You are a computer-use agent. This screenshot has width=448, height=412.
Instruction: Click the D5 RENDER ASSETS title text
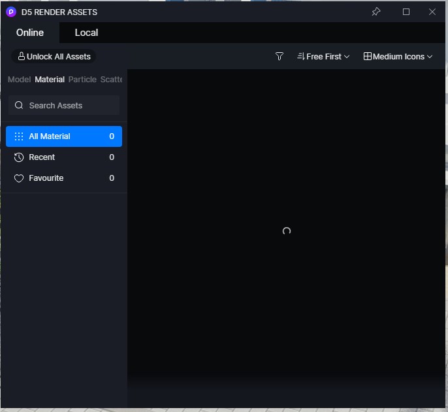point(59,12)
